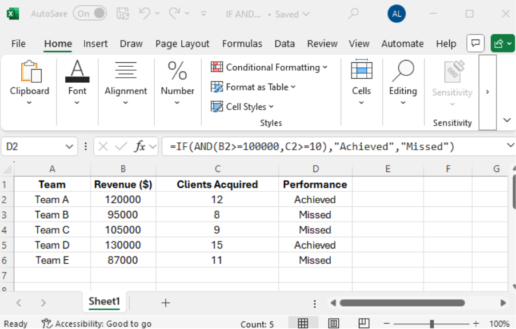Toggle the AutoSave switch
Screen dimensions: 516x329
coord(90,14)
